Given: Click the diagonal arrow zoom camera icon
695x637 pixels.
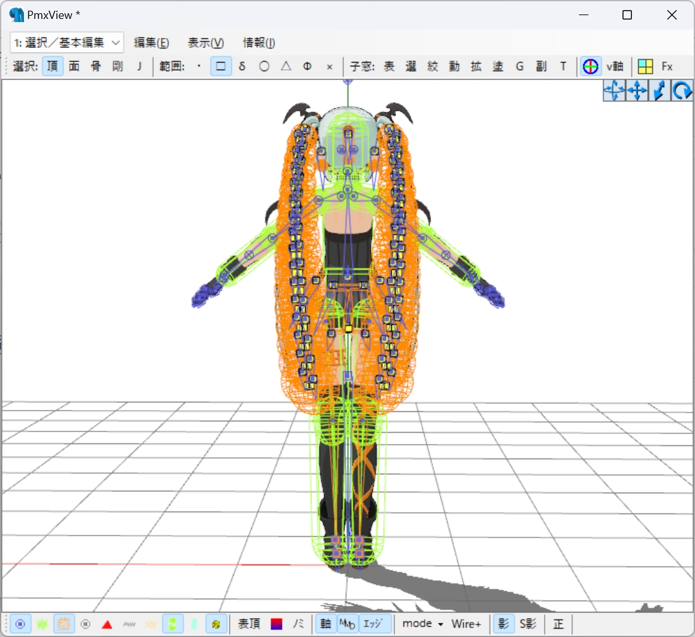Looking at the screenshot, I should (660, 91).
